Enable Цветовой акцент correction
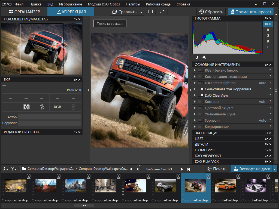279x209 pixels. click(x=201, y=108)
